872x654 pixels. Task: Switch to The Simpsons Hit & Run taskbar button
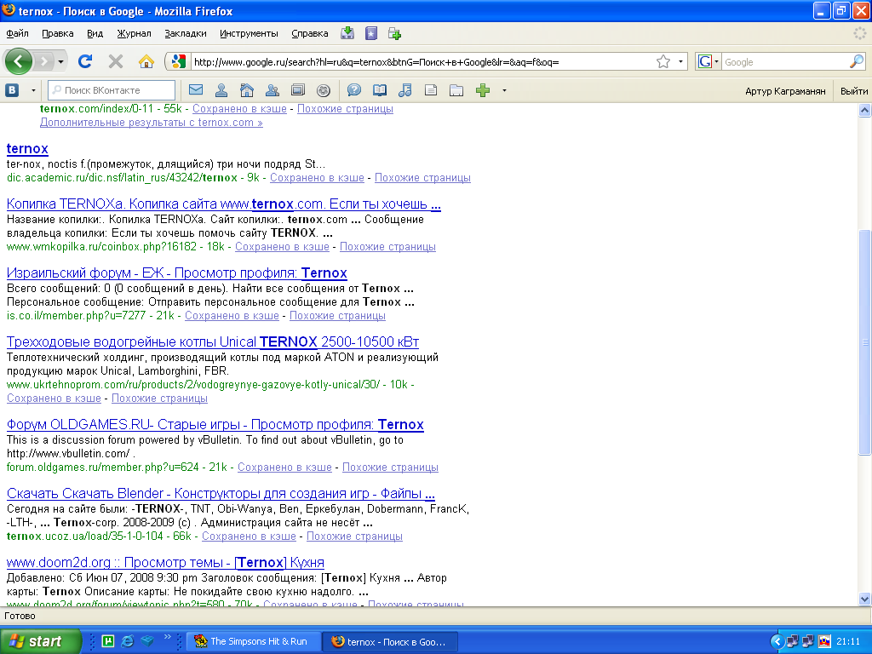pos(254,641)
